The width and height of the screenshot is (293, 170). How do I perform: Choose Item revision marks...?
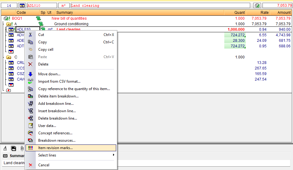click(x=71, y=148)
